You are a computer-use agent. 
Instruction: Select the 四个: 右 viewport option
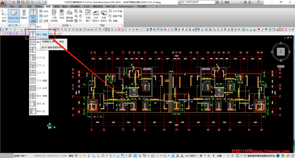tap(39, 104)
